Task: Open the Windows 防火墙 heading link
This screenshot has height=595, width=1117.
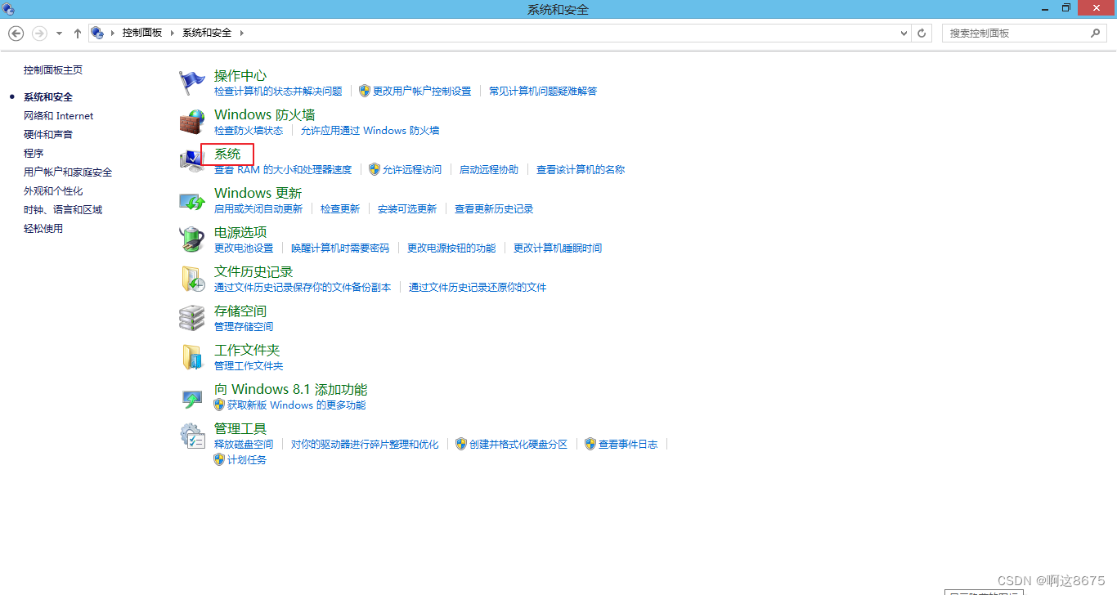Action: click(265, 114)
